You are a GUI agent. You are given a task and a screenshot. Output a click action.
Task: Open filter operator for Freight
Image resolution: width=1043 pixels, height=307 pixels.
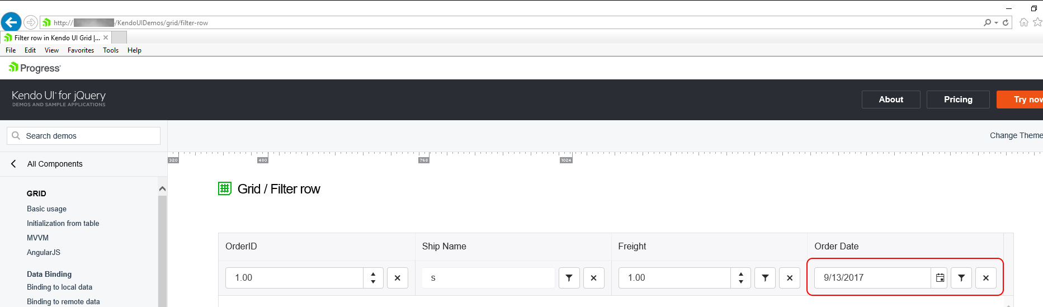765,278
